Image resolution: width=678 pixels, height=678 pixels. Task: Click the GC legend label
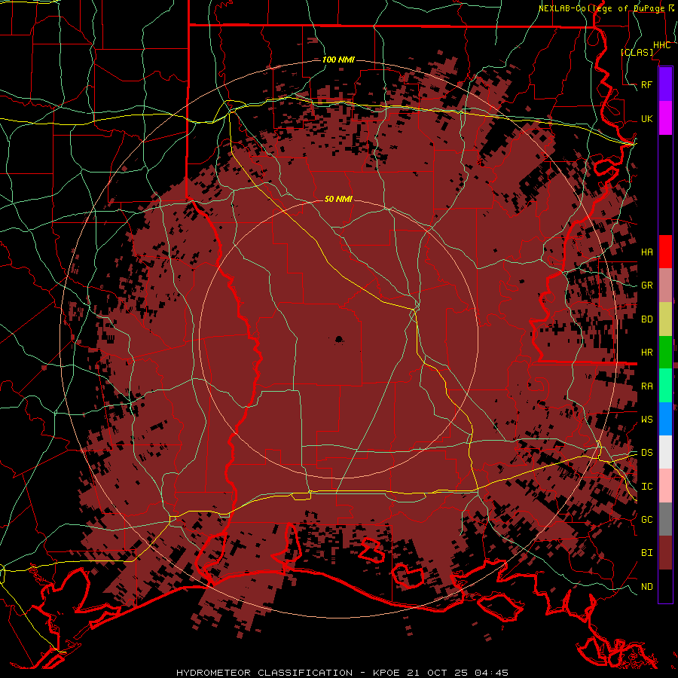(646, 519)
